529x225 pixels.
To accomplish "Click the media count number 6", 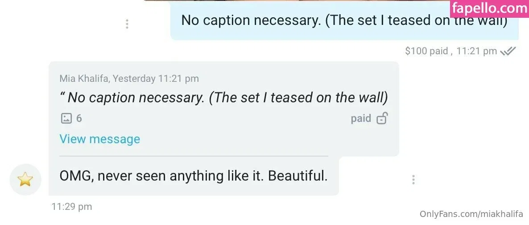I will [x=79, y=118].
